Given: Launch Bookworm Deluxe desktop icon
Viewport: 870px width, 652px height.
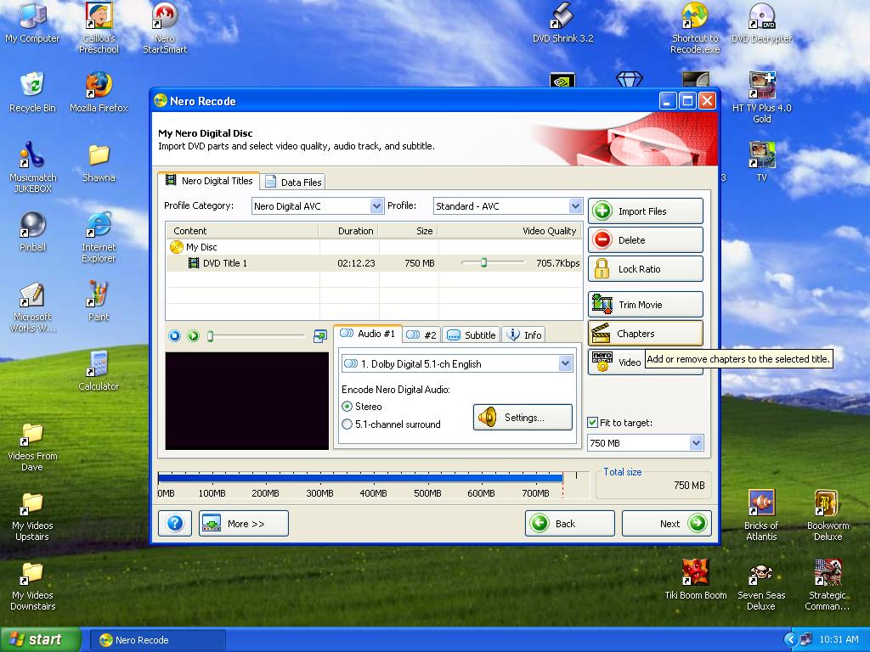Looking at the screenshot, I should (x=828, y=516).
